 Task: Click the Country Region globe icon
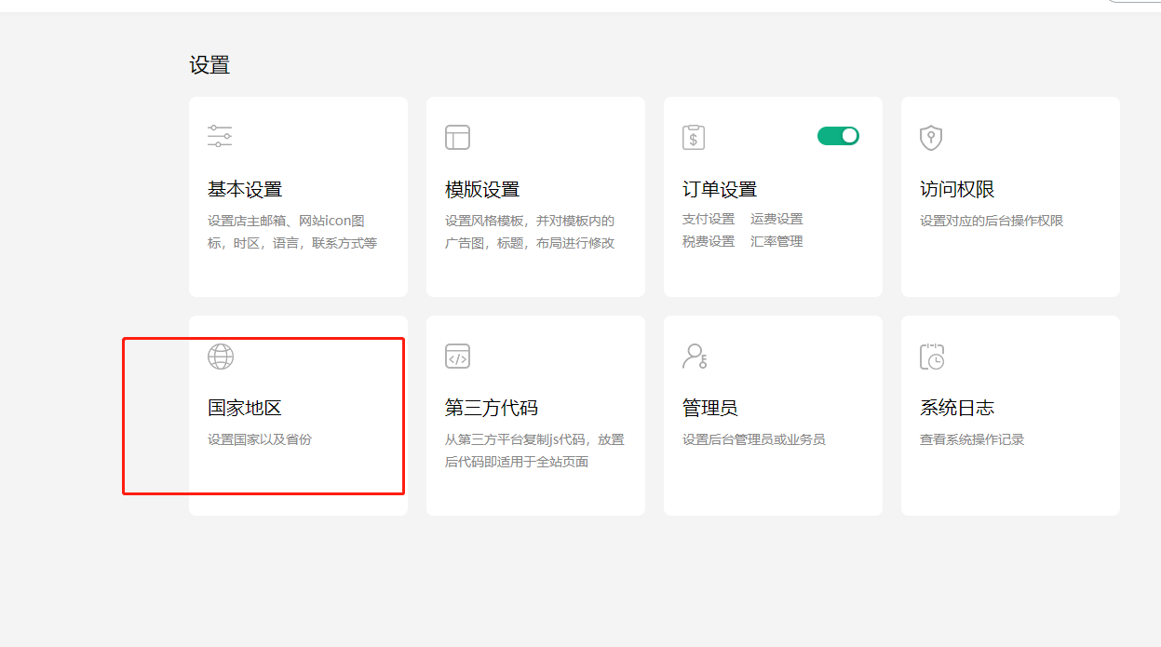point(221,357)
